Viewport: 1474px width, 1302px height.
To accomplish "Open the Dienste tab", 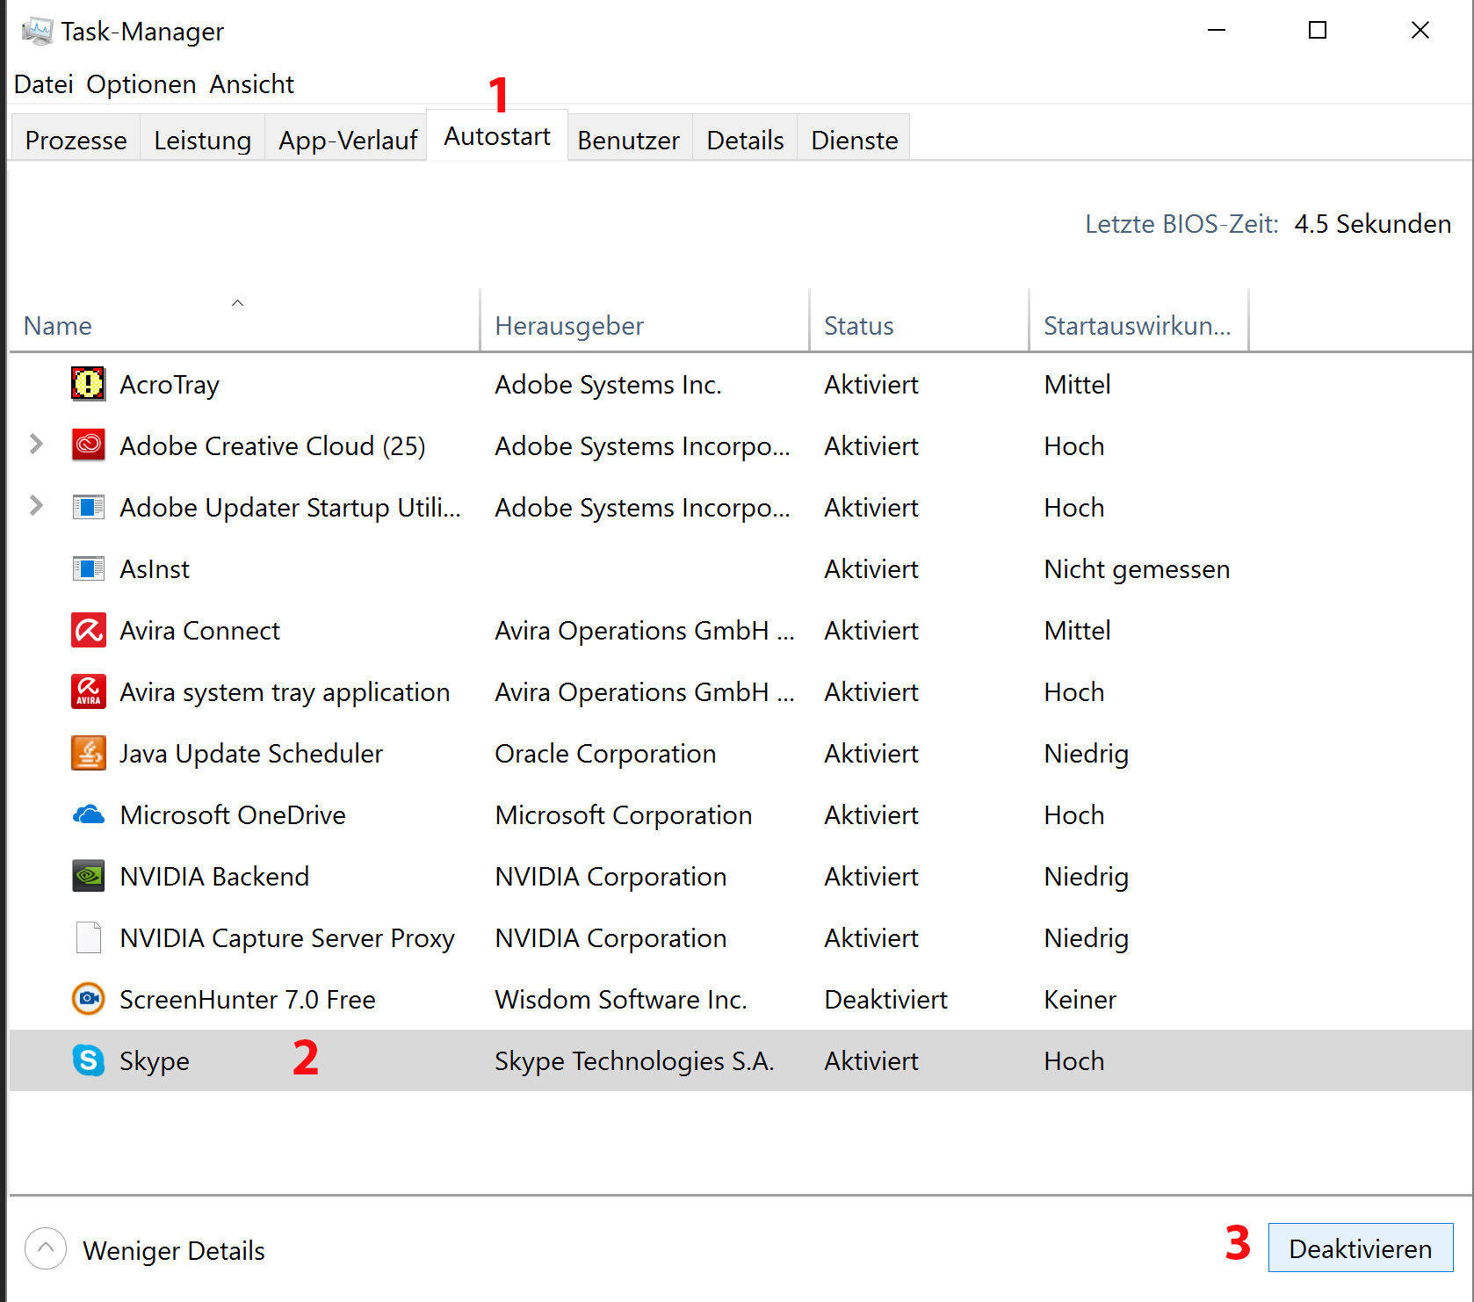I will [x=854, y=141].
